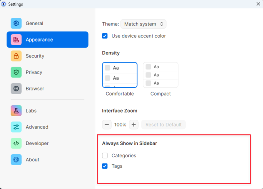Go to the Security settings label
263x189 pixels.
[35, 56]
